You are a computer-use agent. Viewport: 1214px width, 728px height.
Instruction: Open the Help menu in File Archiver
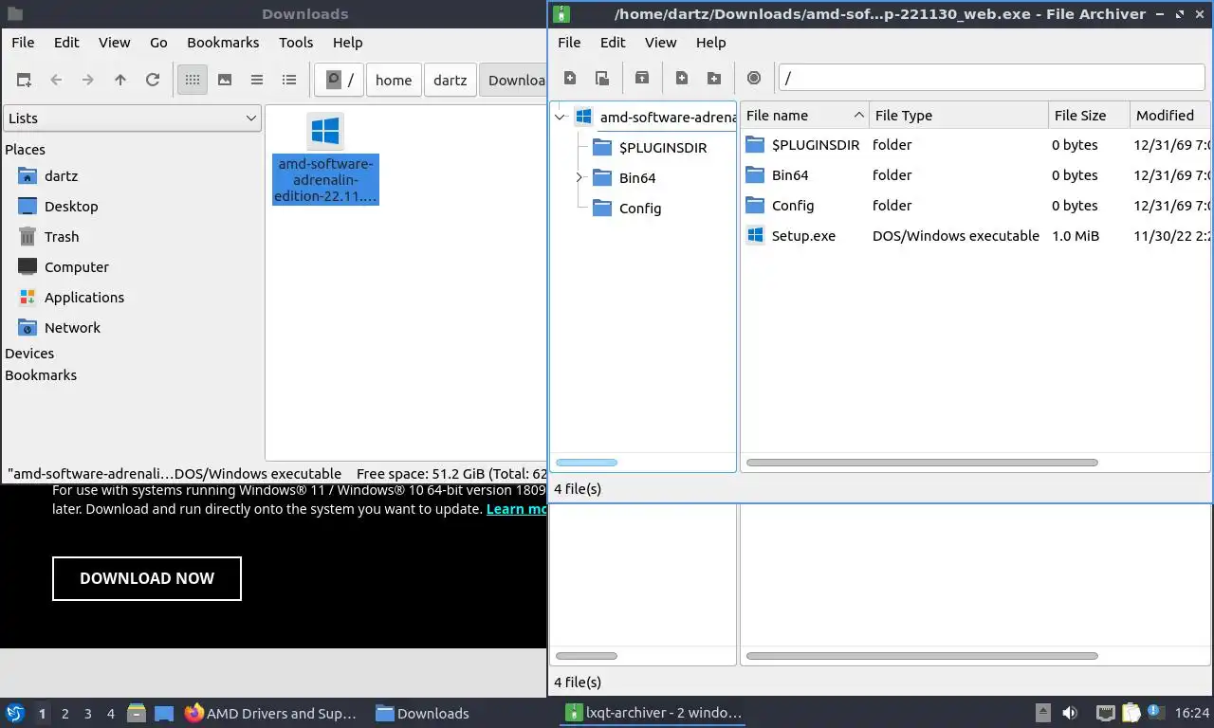[x=710, y=43]
